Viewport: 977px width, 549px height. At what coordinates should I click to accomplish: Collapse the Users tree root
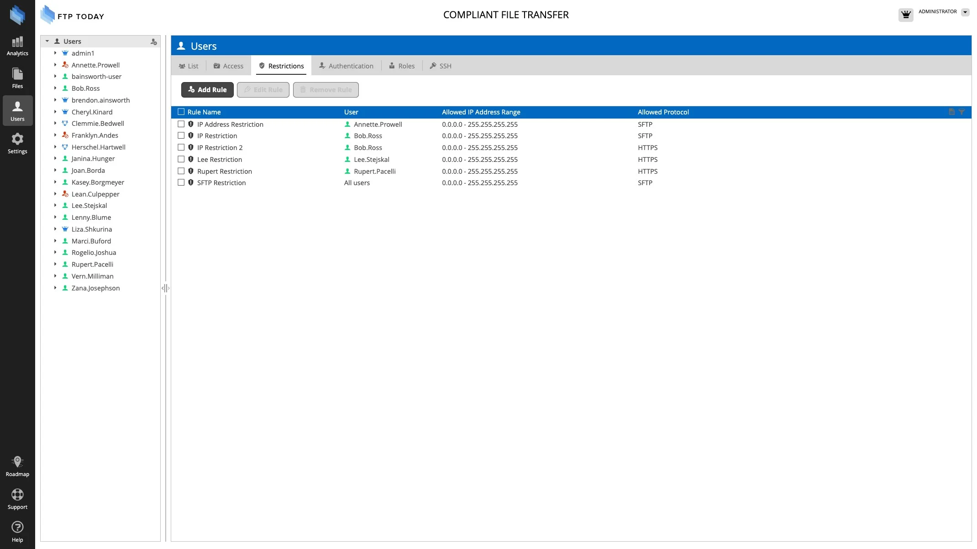47,41
